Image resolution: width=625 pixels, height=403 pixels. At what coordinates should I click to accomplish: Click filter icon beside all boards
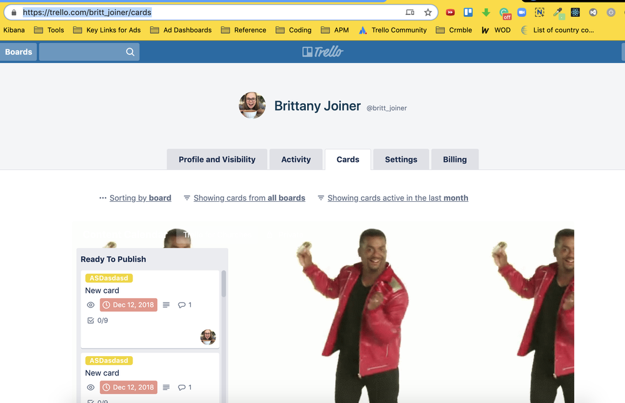coord(186,198)
